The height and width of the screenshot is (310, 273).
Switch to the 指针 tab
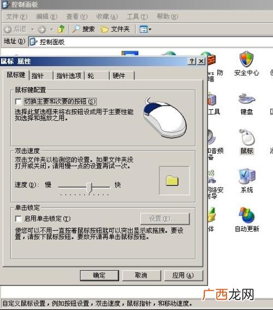click(x=41, y=75)
